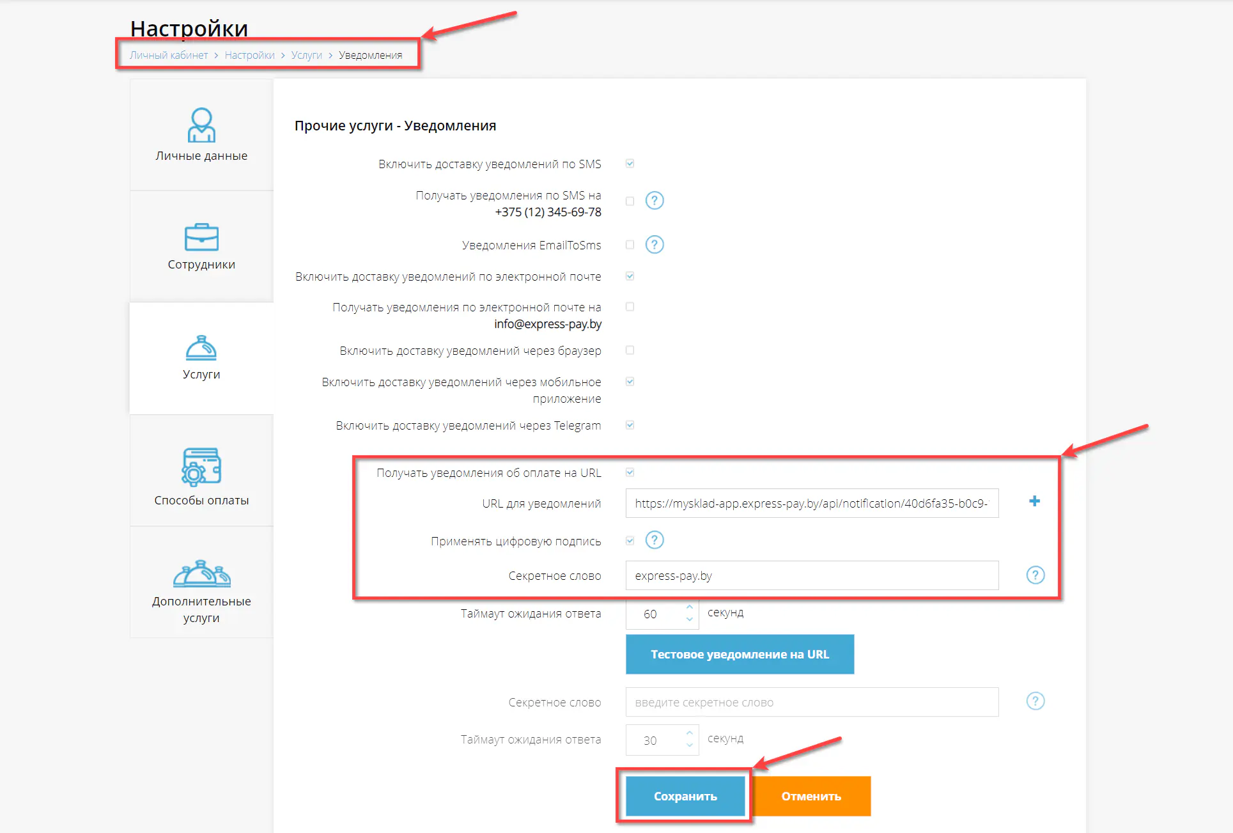Show help for SMS phone number notifications
The image size is (1233, 833).
[654, 201]
